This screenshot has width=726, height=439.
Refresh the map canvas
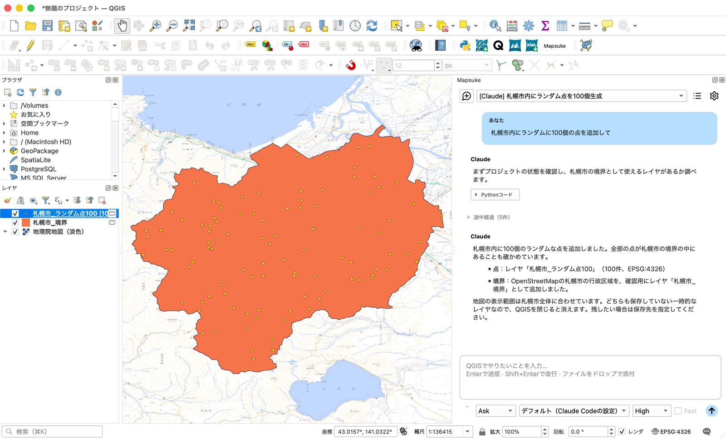[x=372, y=26]
